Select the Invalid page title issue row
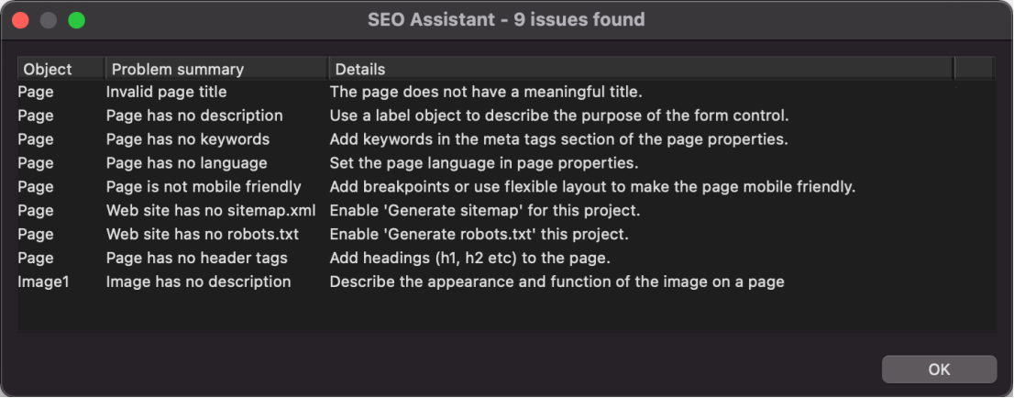 tap(506, 92)
